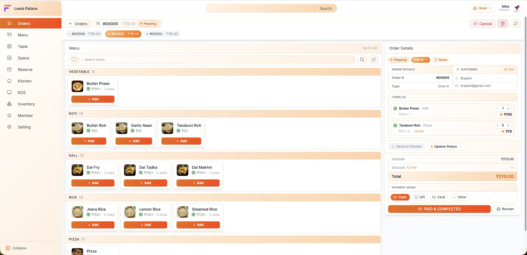Click the magnifier icon beside Search items
Image resolution: width=527 pixels, height=255 pixels.
coord(362,59)
